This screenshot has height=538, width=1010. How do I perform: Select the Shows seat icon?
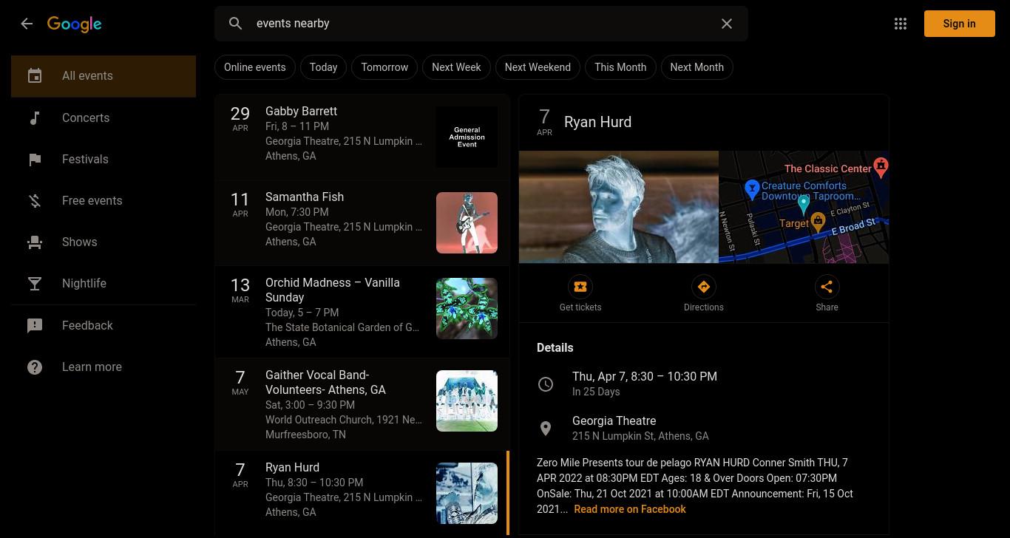point(35,242)
